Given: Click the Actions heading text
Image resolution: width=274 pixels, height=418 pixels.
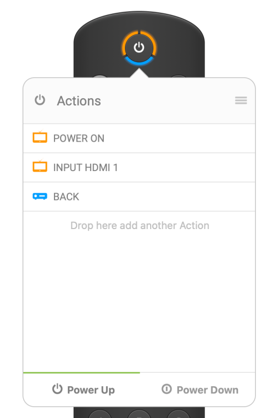Looking at the screenshot, I should 79,101.
